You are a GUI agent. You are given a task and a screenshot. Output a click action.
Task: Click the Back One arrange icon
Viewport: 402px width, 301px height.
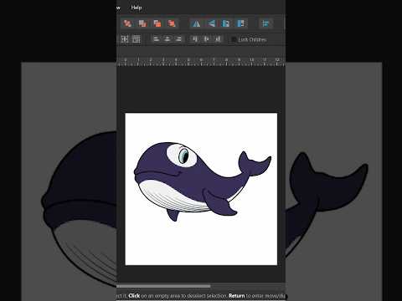coord(142,23)
